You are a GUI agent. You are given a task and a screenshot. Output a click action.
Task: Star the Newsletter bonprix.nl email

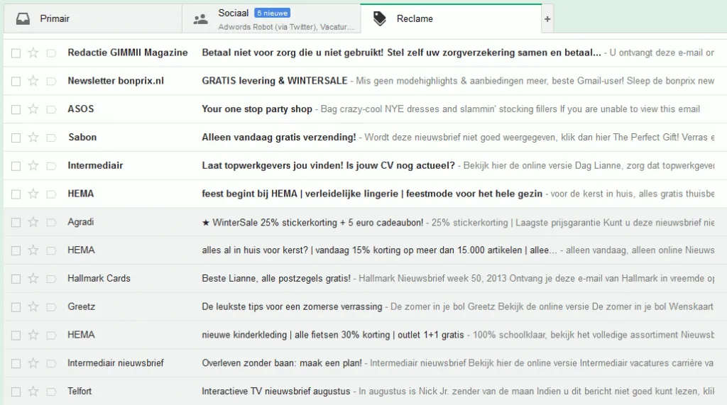coord(33,81)
